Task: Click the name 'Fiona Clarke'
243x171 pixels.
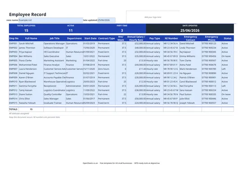Action: [25, 60]
